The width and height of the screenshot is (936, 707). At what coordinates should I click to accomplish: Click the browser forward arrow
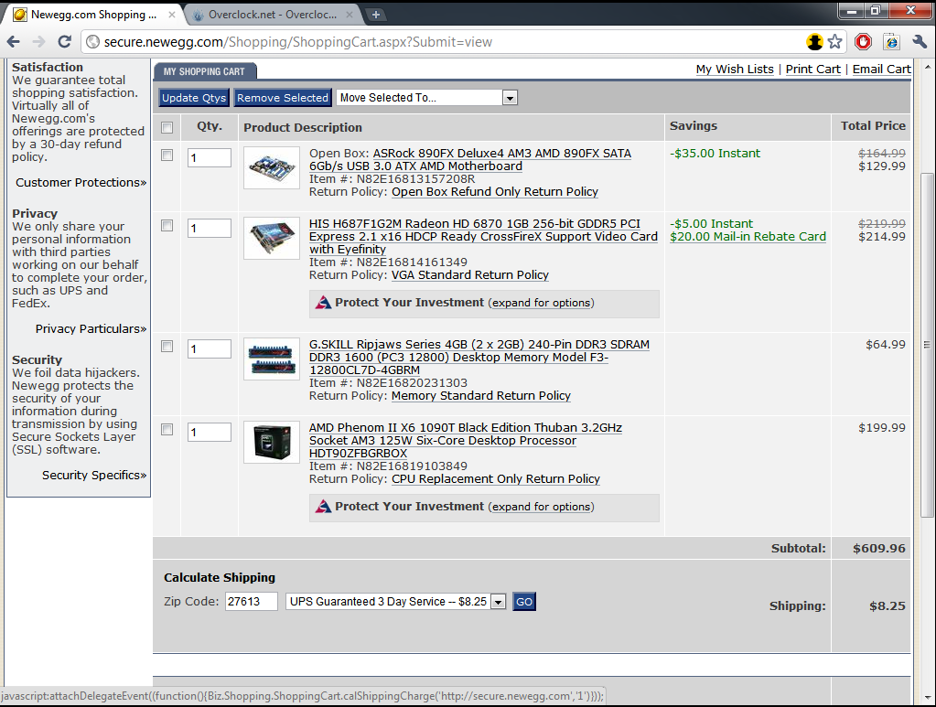coord(38,42)
